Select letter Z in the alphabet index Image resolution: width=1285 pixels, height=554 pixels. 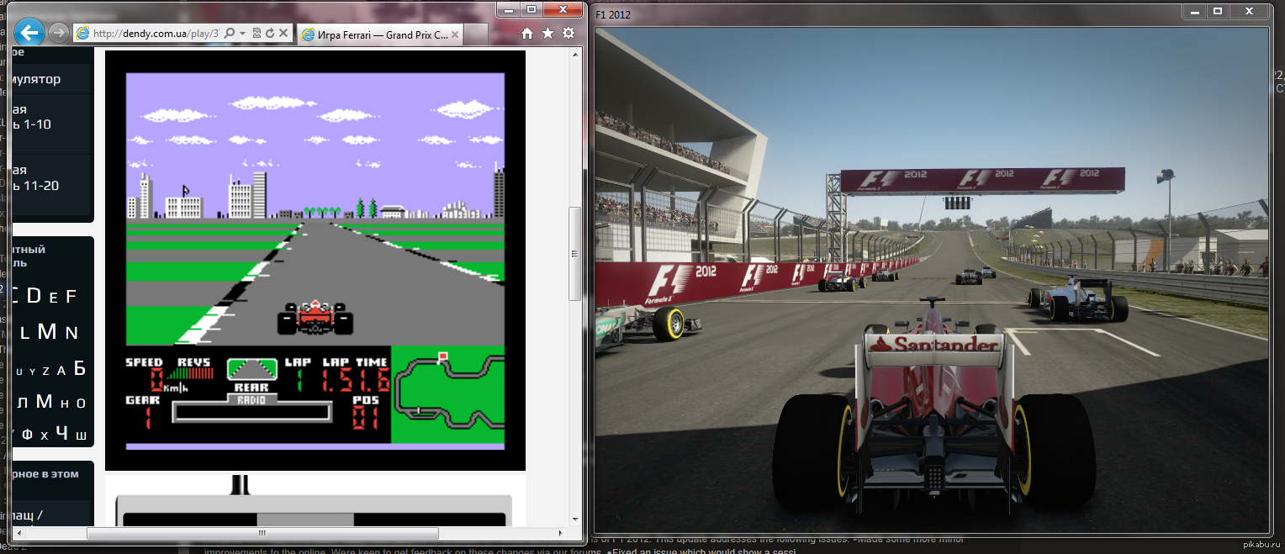pyautogui.click(x=46, y=371)
